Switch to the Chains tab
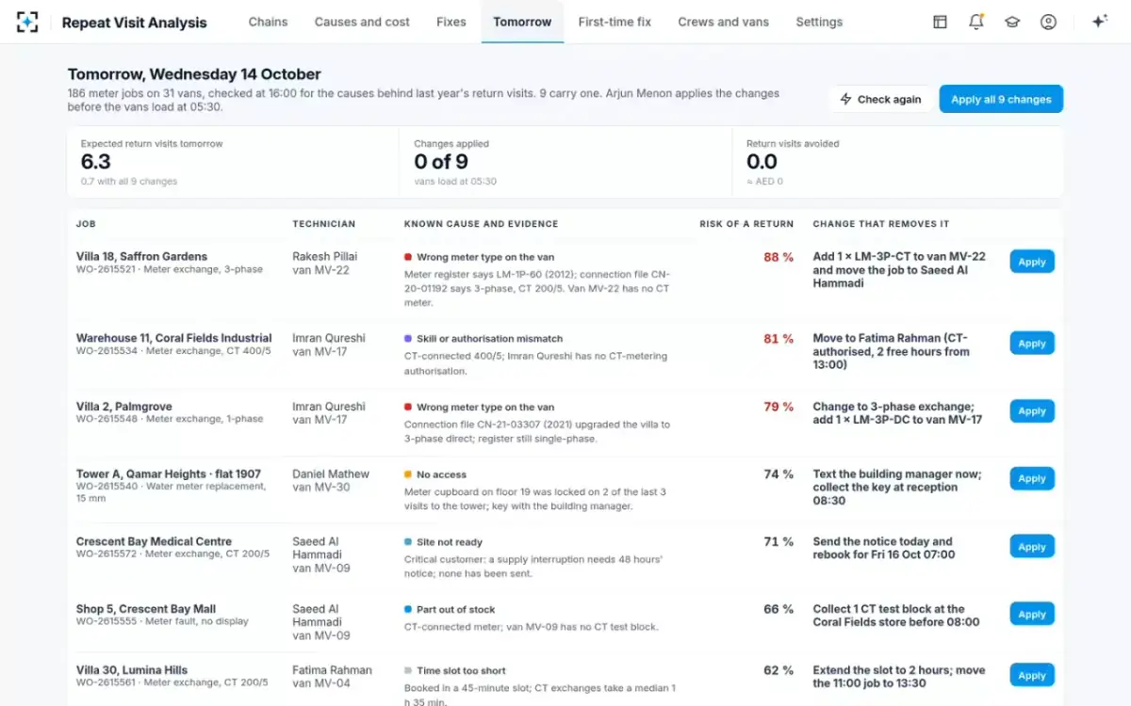 coord(268,22)
